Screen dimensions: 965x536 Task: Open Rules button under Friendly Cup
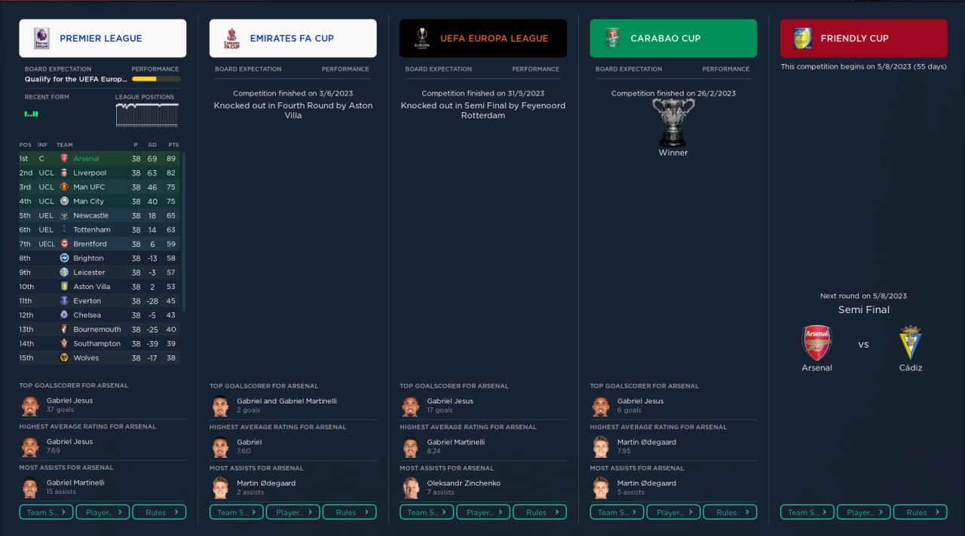tap(921, 513)
